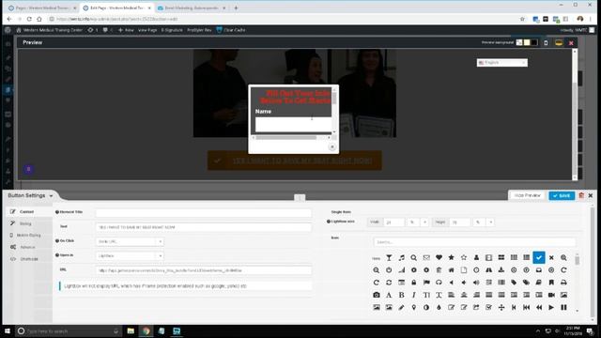
Task: Expand the Button Settings dropdown arrow
Action: (x=51, y=196)
